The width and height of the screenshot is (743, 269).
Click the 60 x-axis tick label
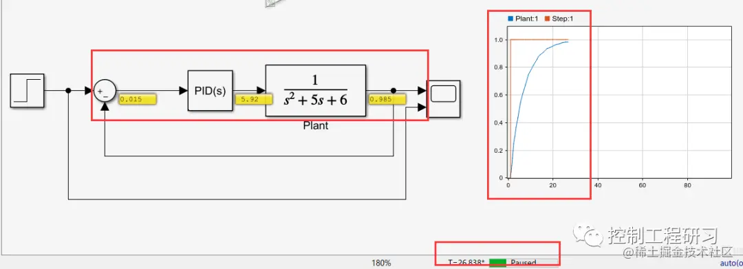click(x=643, y=185)
